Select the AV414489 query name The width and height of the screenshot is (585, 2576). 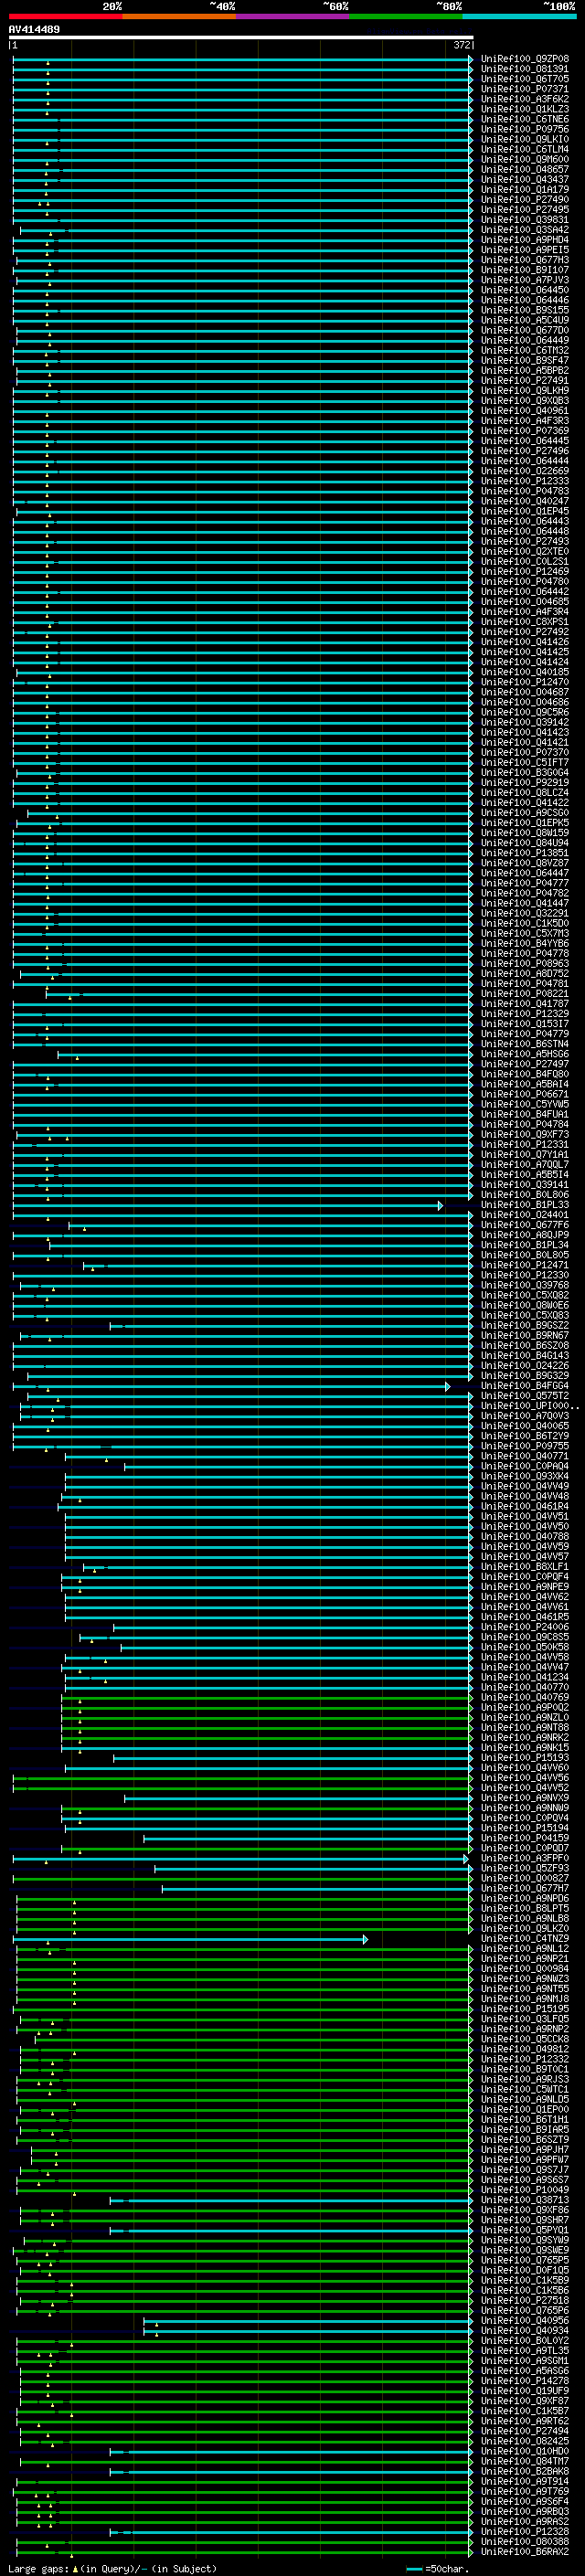click(x=34, y=29)
